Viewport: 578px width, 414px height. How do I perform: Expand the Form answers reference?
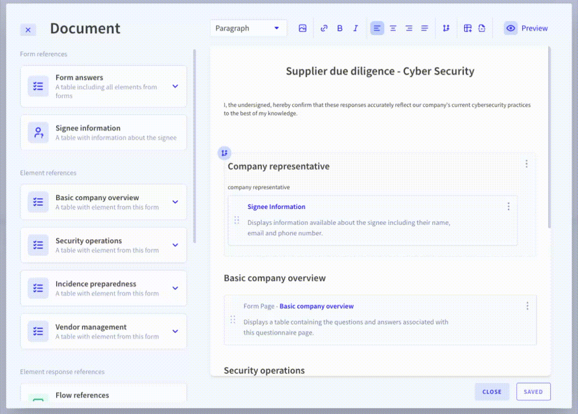175,87
